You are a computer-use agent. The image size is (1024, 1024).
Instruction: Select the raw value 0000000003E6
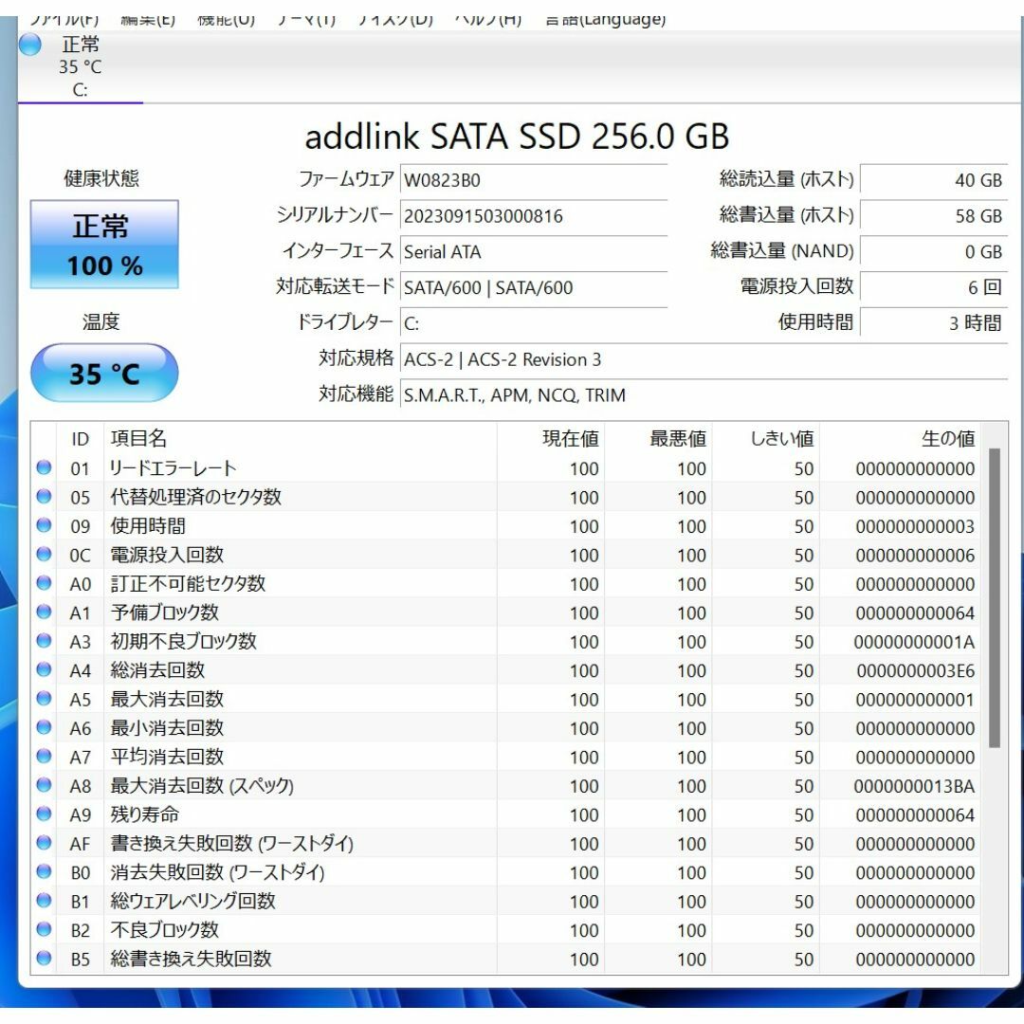pyautogui.click(x=916, y=670)
